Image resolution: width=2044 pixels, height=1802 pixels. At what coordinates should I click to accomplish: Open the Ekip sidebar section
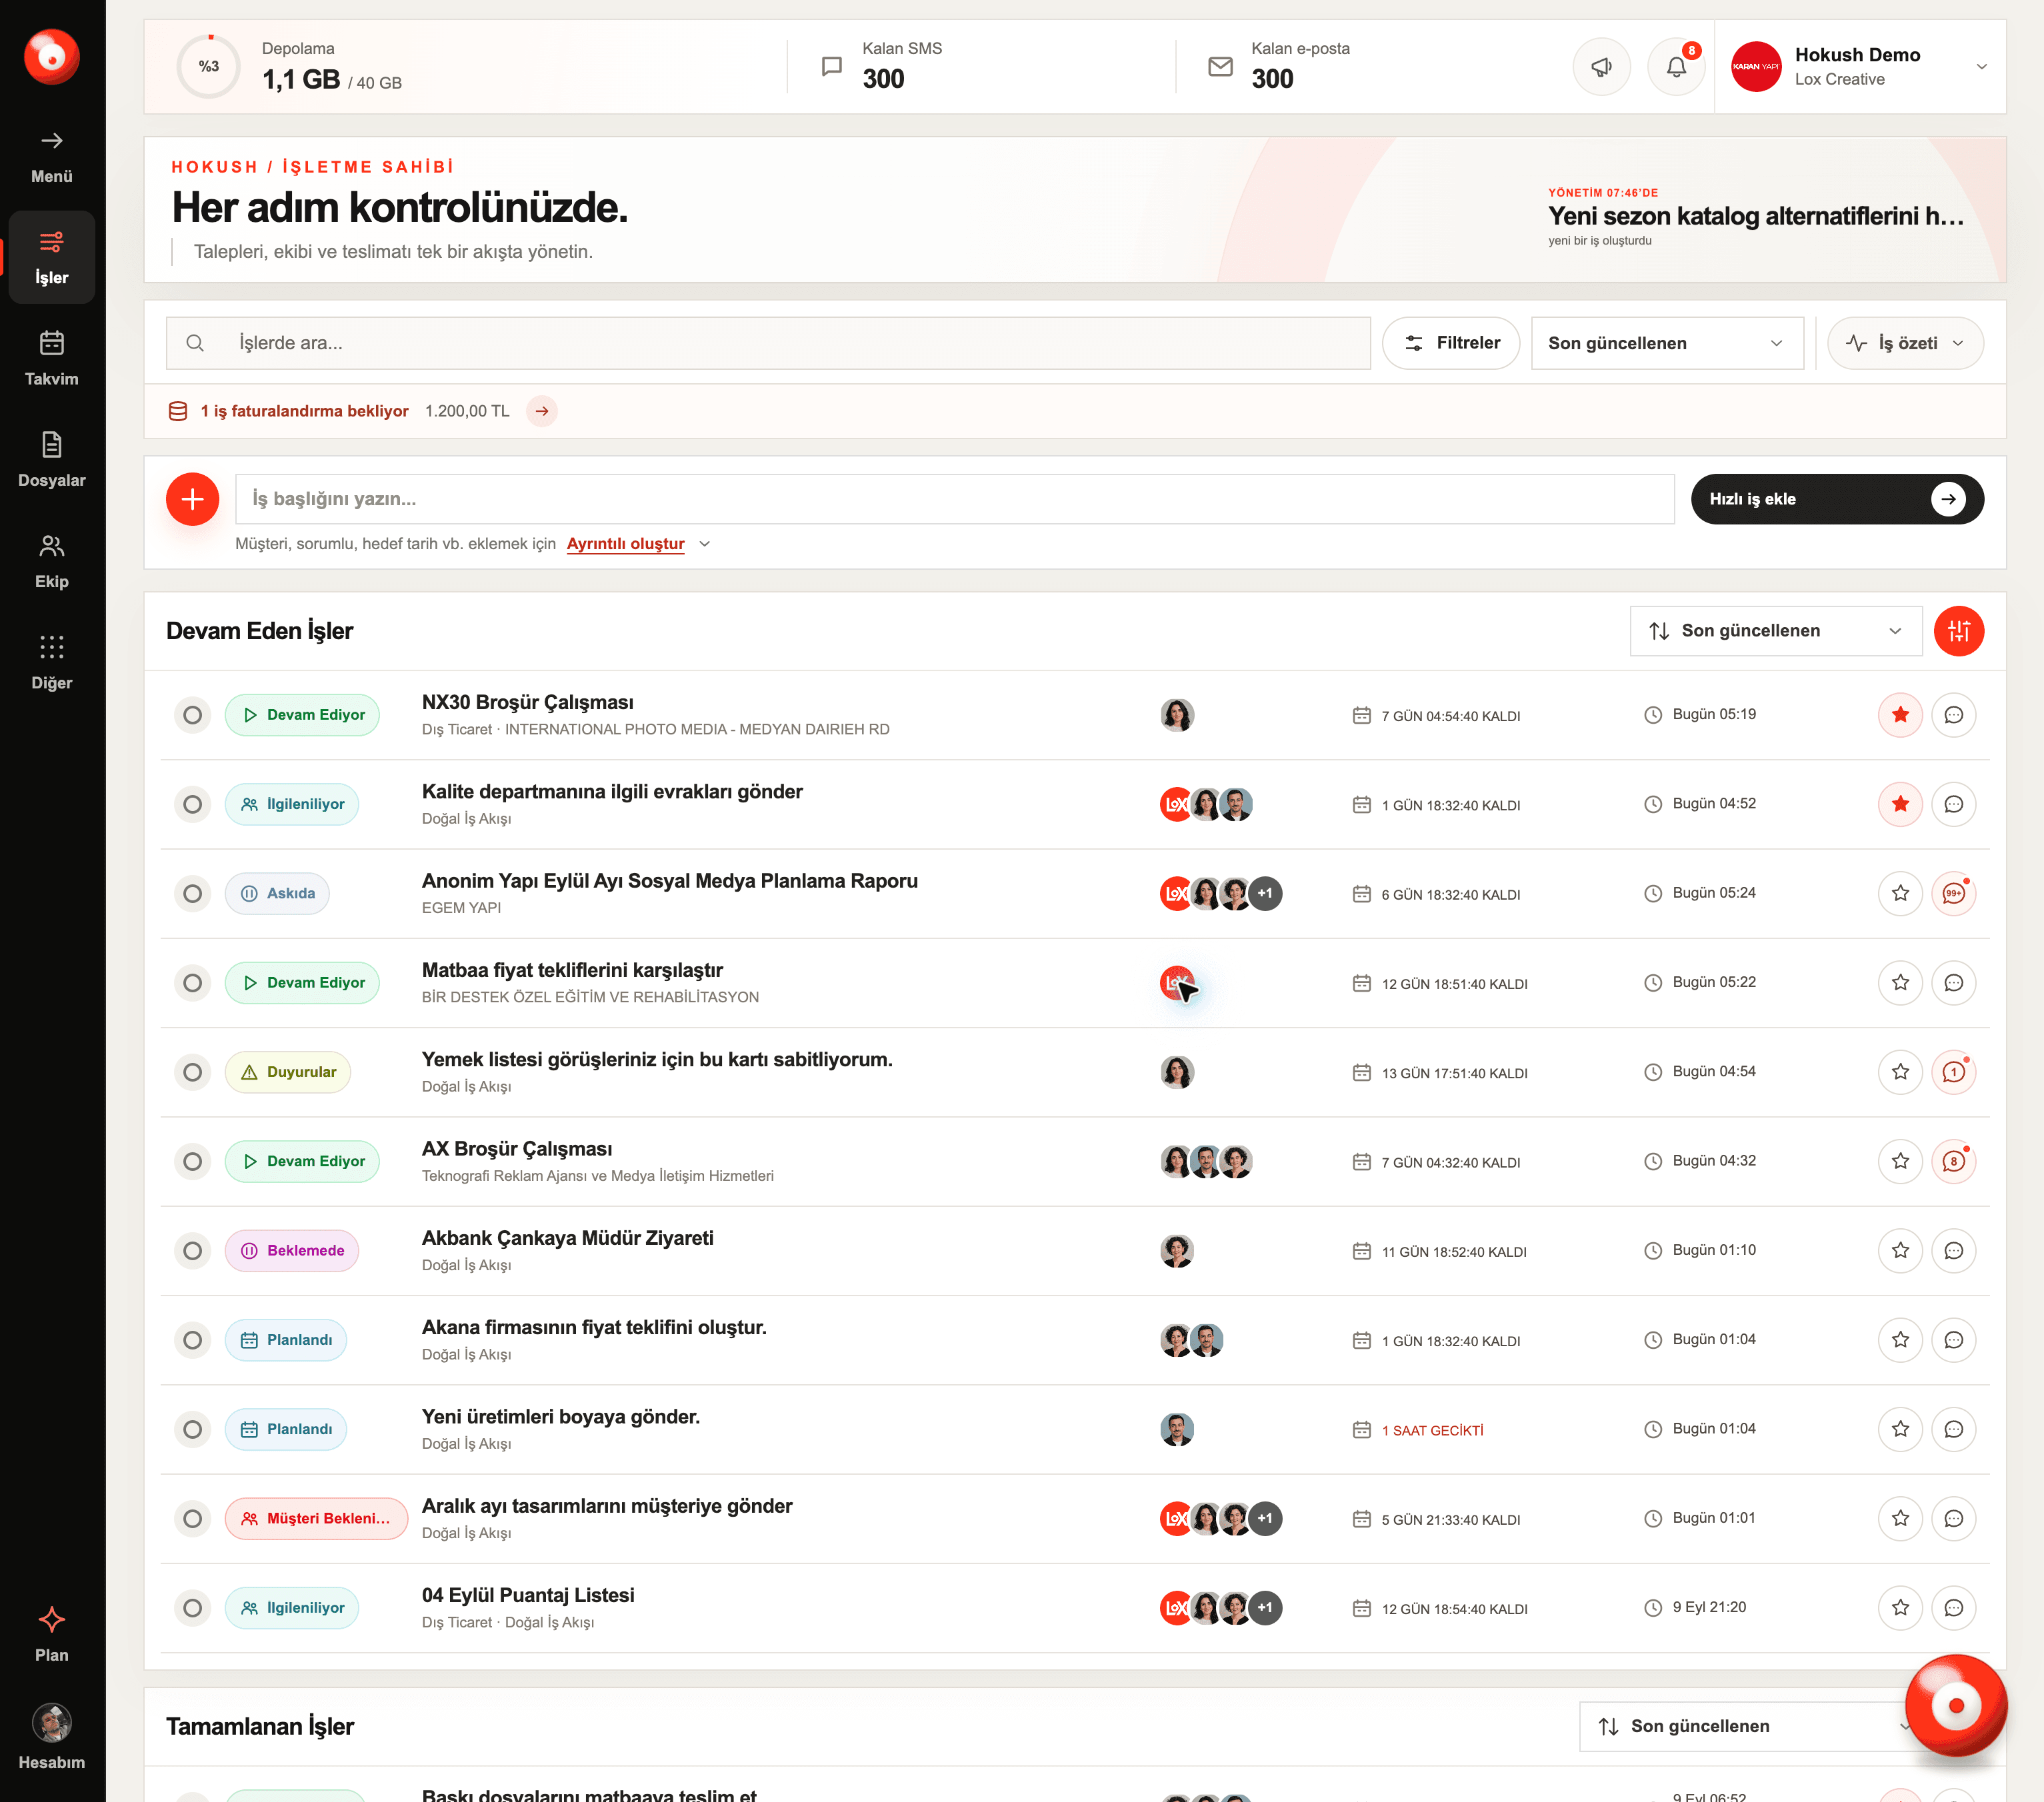point(52,560)
